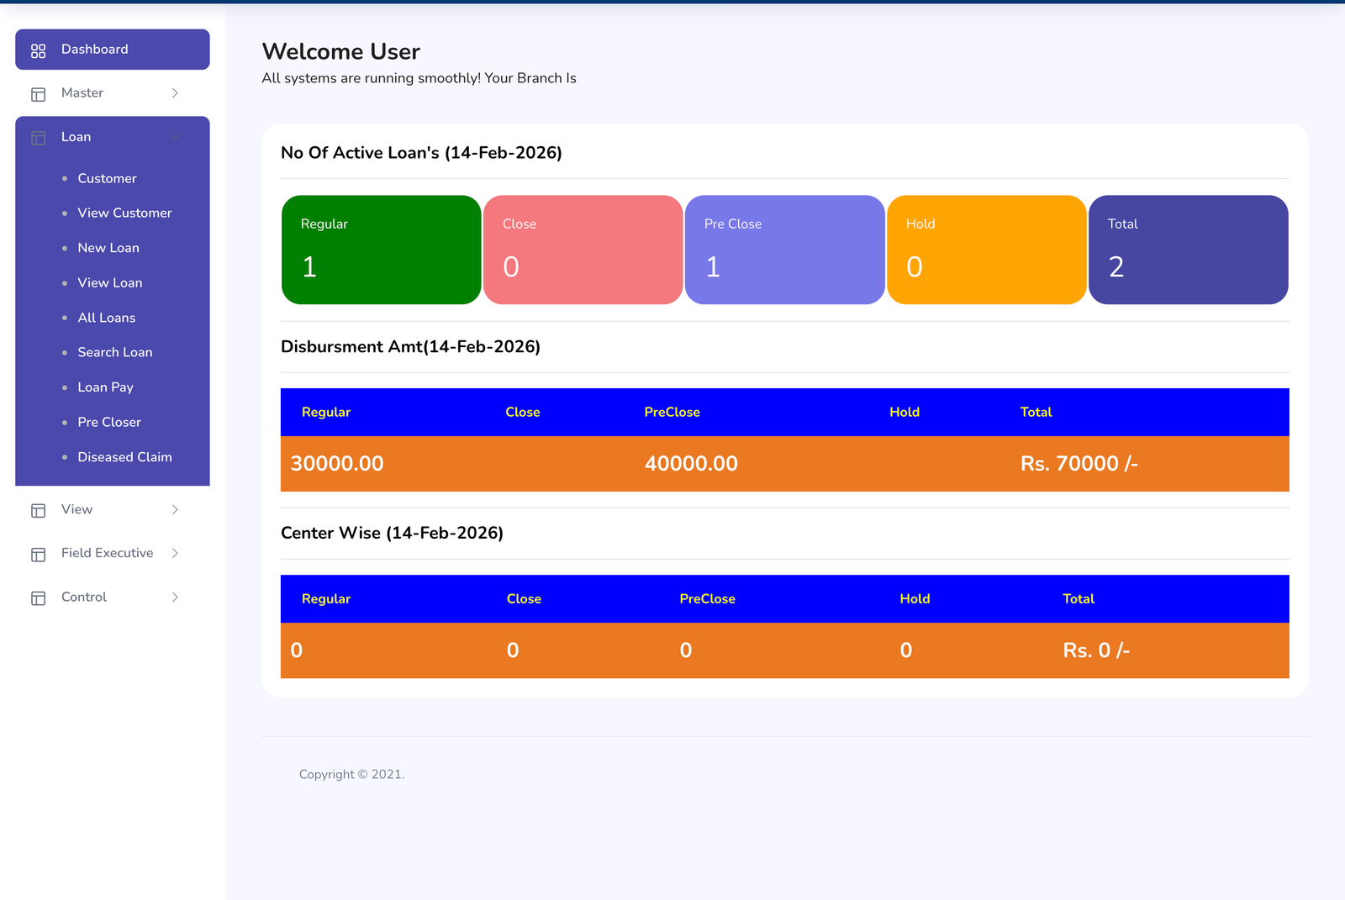Click the Control layout icon
Viewport: 1345px width, 900px height.
(x=39, y=598)
